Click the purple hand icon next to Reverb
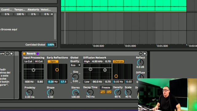This screenshot has height=111, width=197. click(x=38, y=54)
